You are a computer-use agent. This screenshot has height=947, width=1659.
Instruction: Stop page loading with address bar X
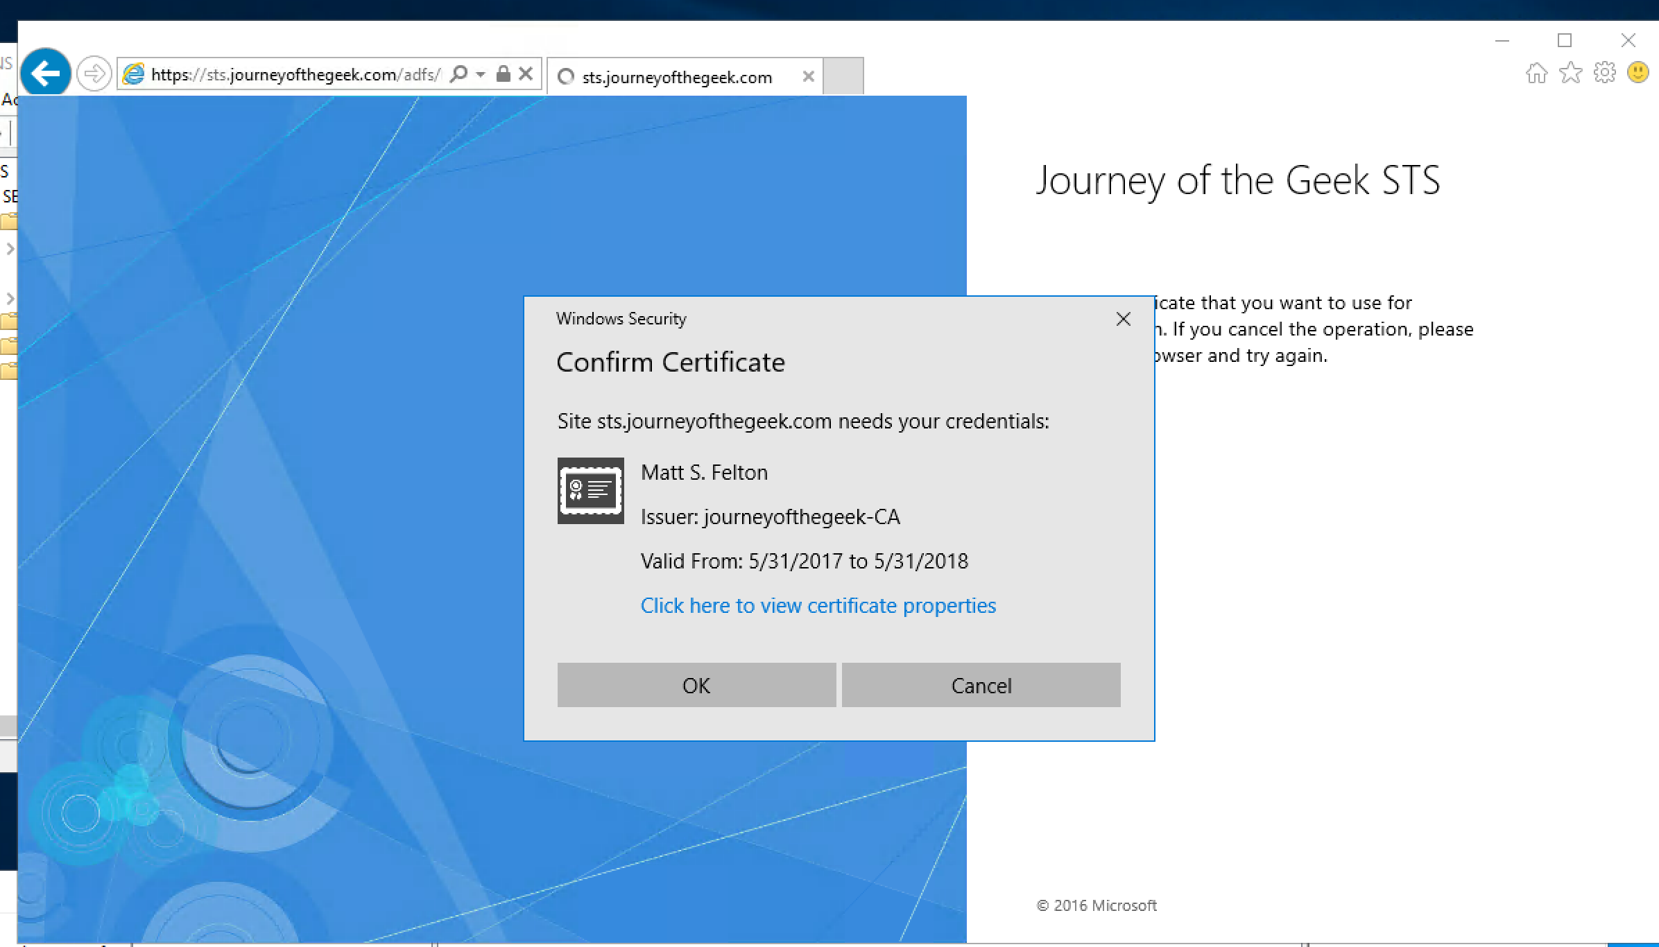pos(526,73)
